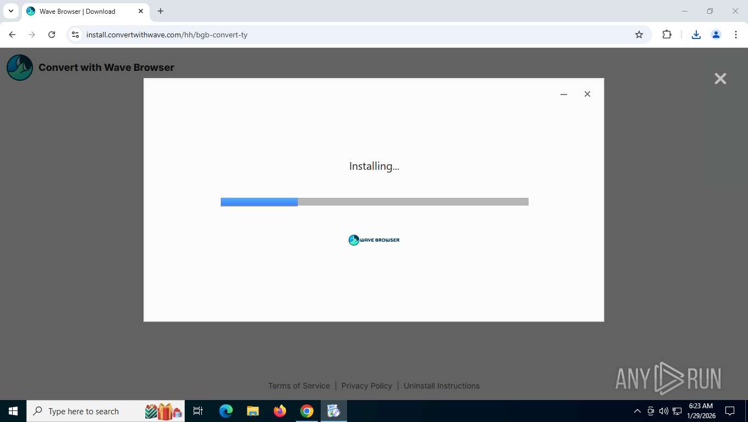
Task: Click the installation progress bar
Action: (375, 202)
